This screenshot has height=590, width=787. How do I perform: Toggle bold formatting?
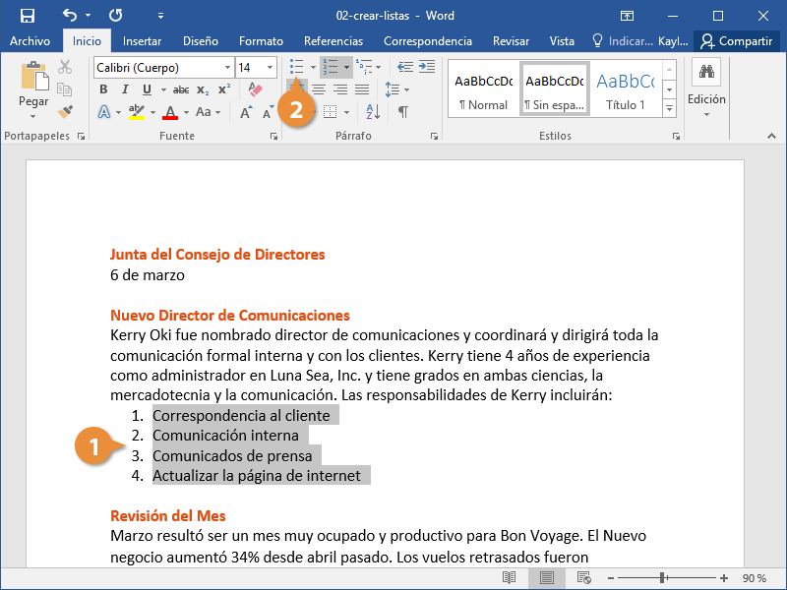point(103,89)
